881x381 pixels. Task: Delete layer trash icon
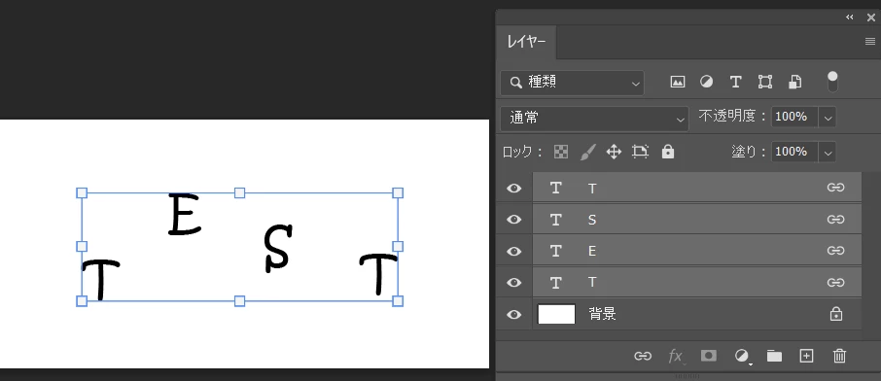click(x=839, y=356)
